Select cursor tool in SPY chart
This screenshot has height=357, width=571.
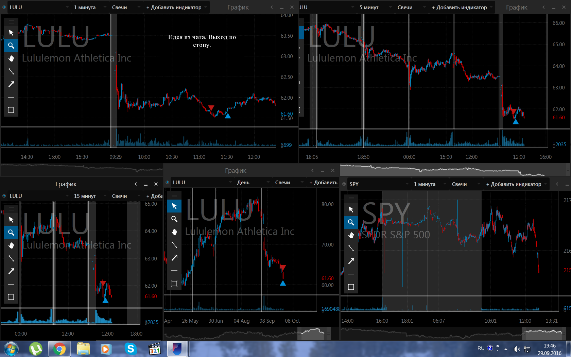click(351, 209)
